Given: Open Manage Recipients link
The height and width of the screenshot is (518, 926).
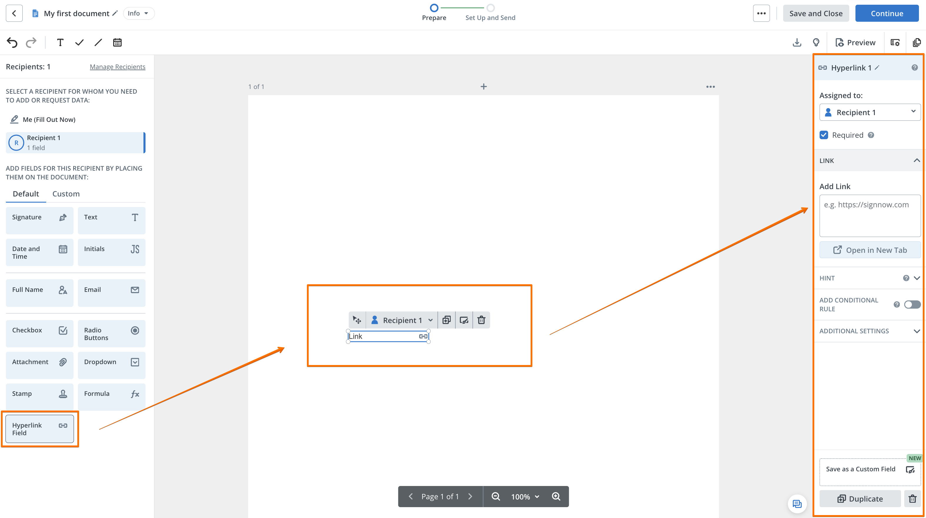Looking at the screenshot, I should click(x=117, y=67).
